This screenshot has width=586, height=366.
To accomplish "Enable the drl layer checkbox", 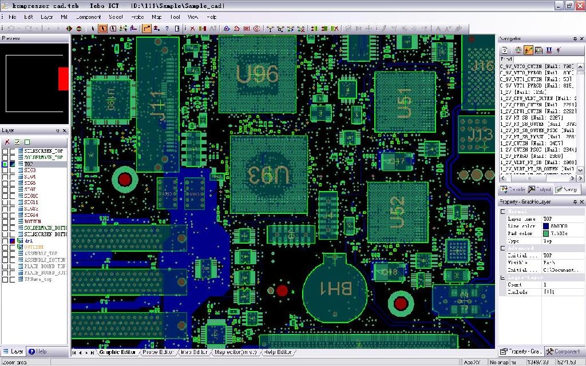I will tap(5, 240).
